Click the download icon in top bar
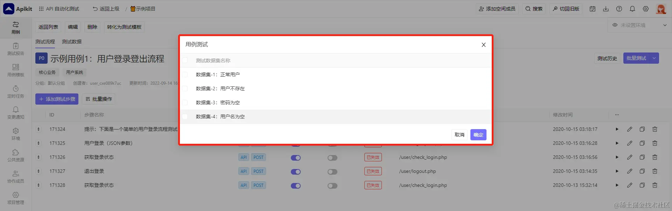Screen dimensions: 672x211 [606, 9]
